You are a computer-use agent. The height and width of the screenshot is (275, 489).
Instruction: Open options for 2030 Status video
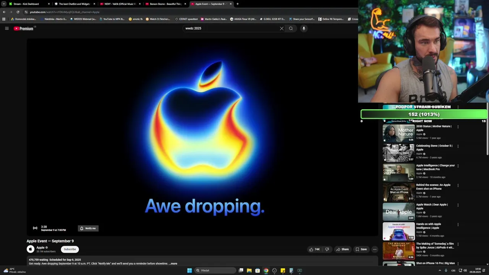[458, 127]
